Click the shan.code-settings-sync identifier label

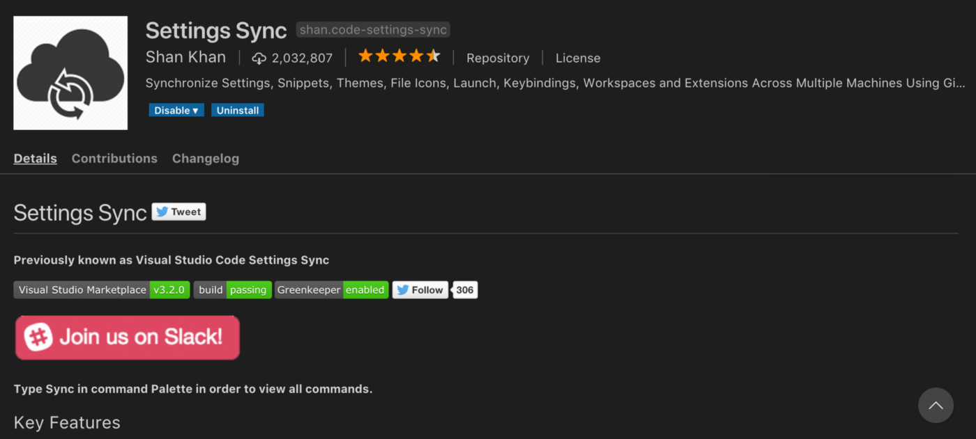pos(373,30)
